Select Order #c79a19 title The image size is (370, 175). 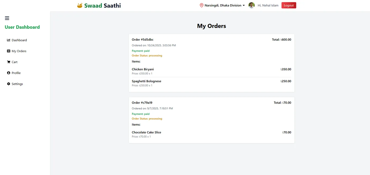[x=142, y=103]
